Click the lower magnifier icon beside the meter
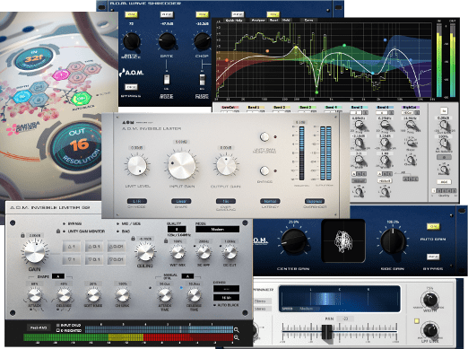The image size is (468, 349). coord(237,337)
